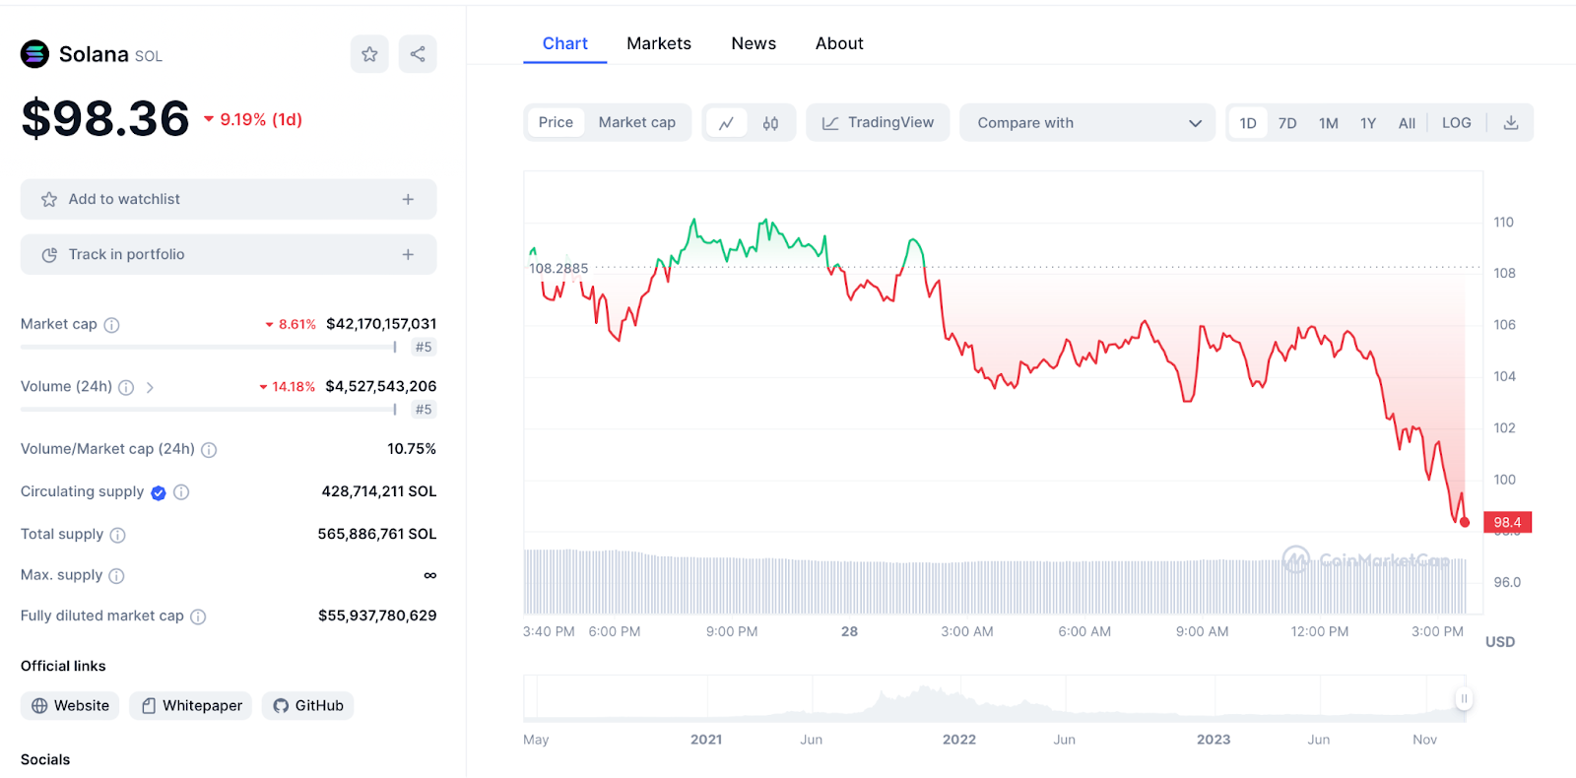Viewport: 1576px width, 778px height.
Task: Open Circulating supply info icon
Action: (181, 492)
